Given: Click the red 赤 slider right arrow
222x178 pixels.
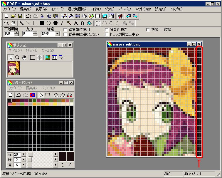Looking at the screenshot, I should pyautogui.click(x=56, y=154).
